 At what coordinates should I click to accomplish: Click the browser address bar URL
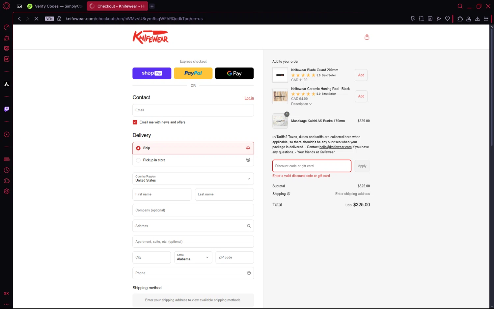pos(134,19)
